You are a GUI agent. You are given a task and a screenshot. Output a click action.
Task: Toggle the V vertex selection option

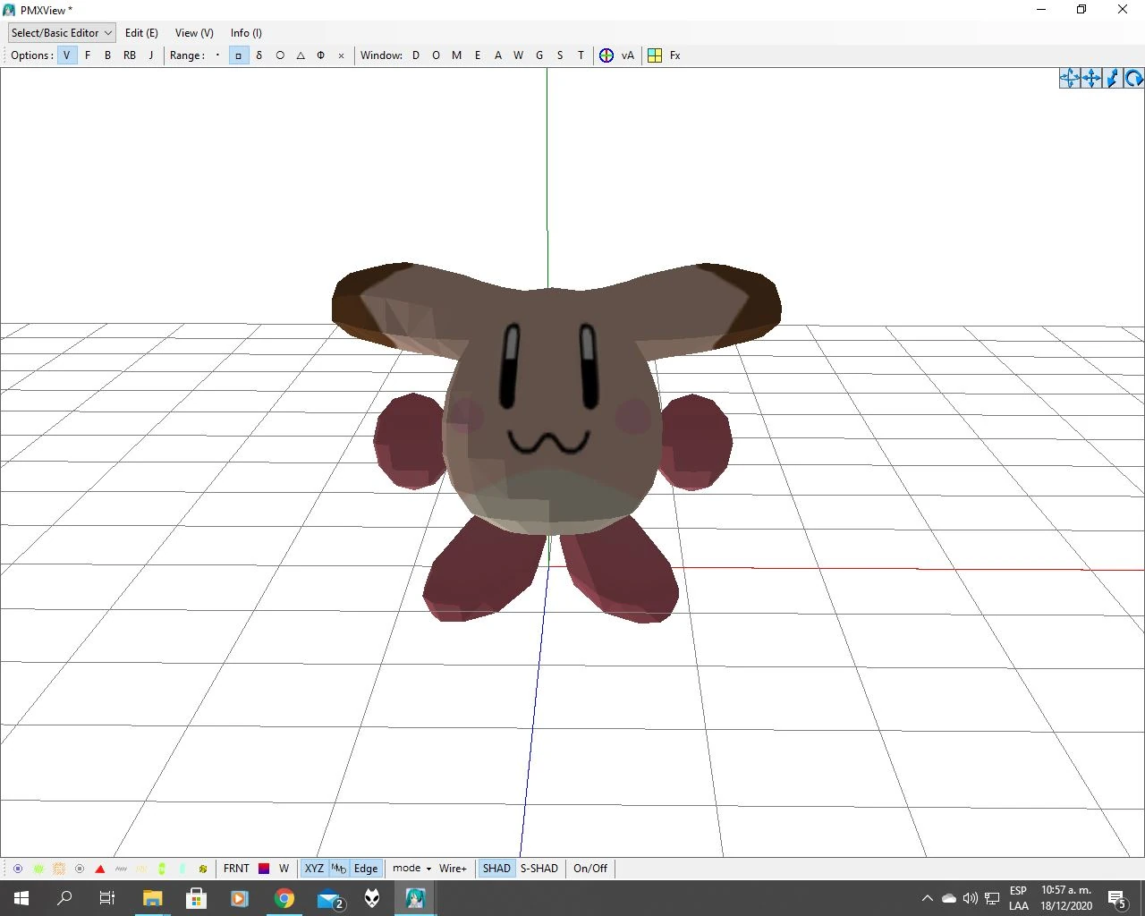(x=66, y=55)
